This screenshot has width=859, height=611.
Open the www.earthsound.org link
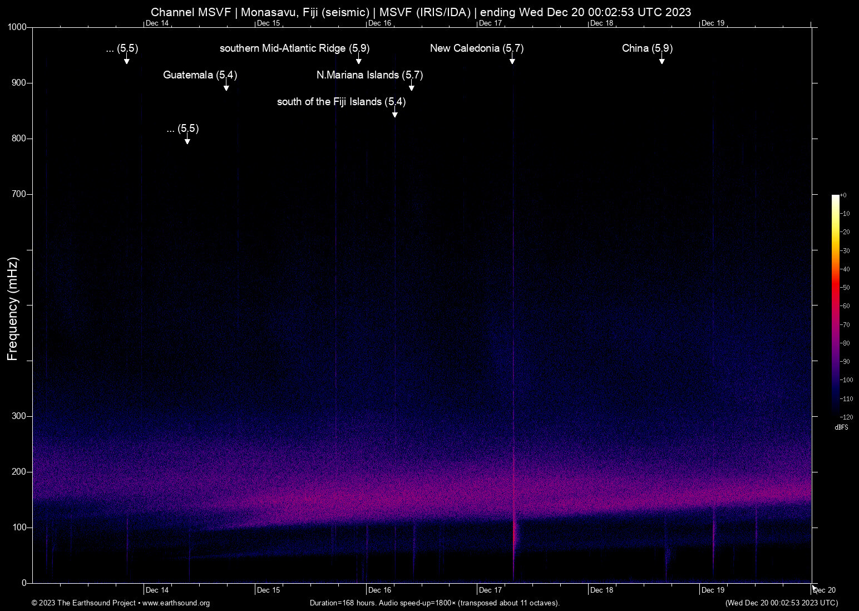176,603
